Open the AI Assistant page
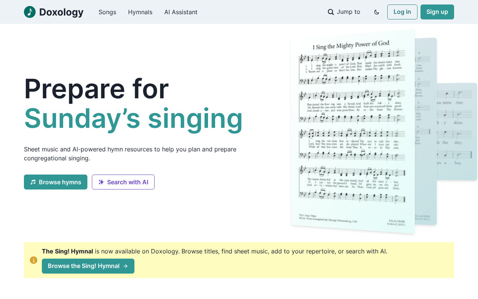The width and height of the screenshot is (478, 299). pos(181,12)
